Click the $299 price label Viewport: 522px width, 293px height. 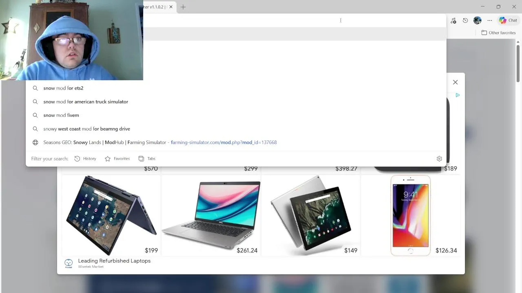(x=251, y=168)
